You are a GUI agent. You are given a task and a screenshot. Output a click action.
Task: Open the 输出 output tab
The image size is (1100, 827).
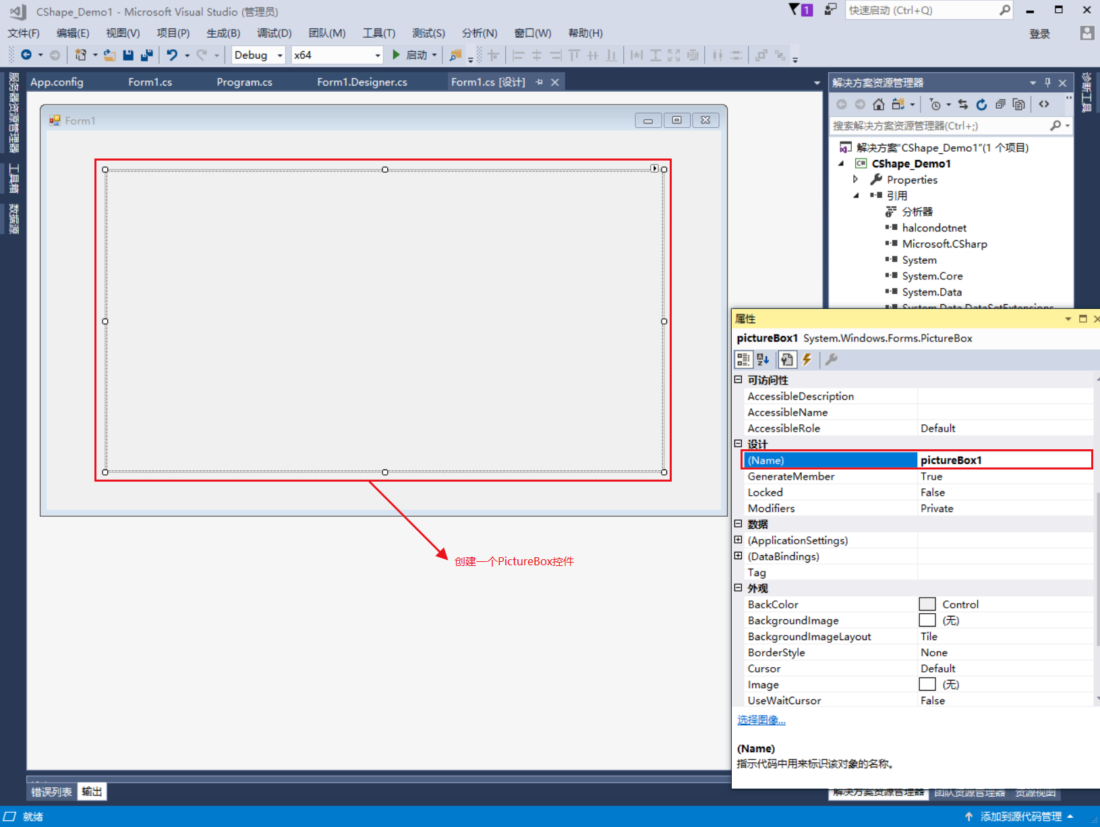pos(92,792)
